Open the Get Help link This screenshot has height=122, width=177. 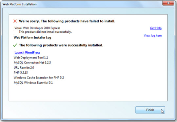(156, 28)
